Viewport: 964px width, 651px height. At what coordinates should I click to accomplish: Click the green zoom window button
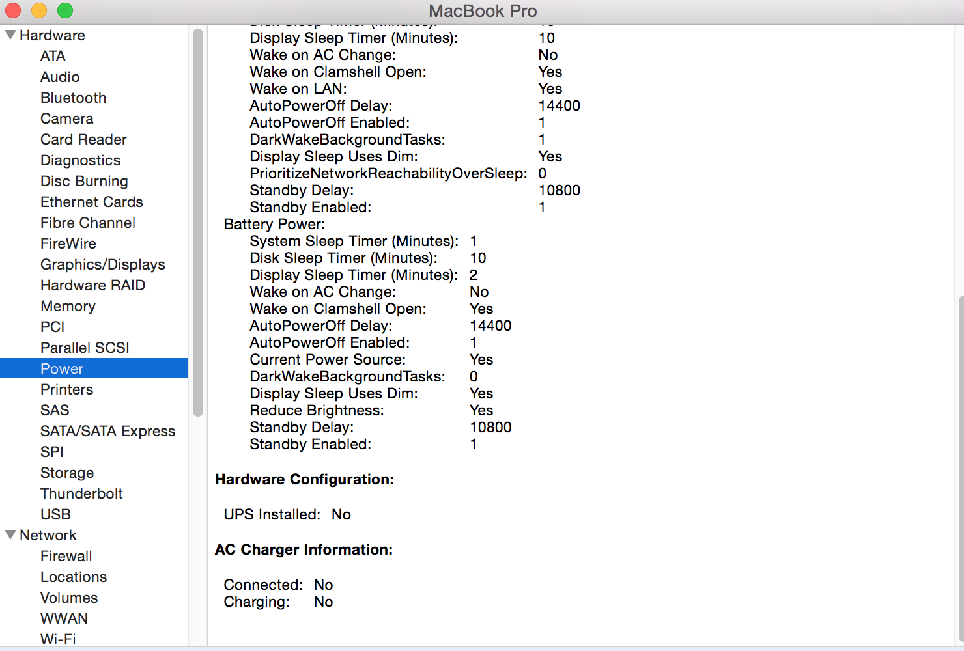65,10
